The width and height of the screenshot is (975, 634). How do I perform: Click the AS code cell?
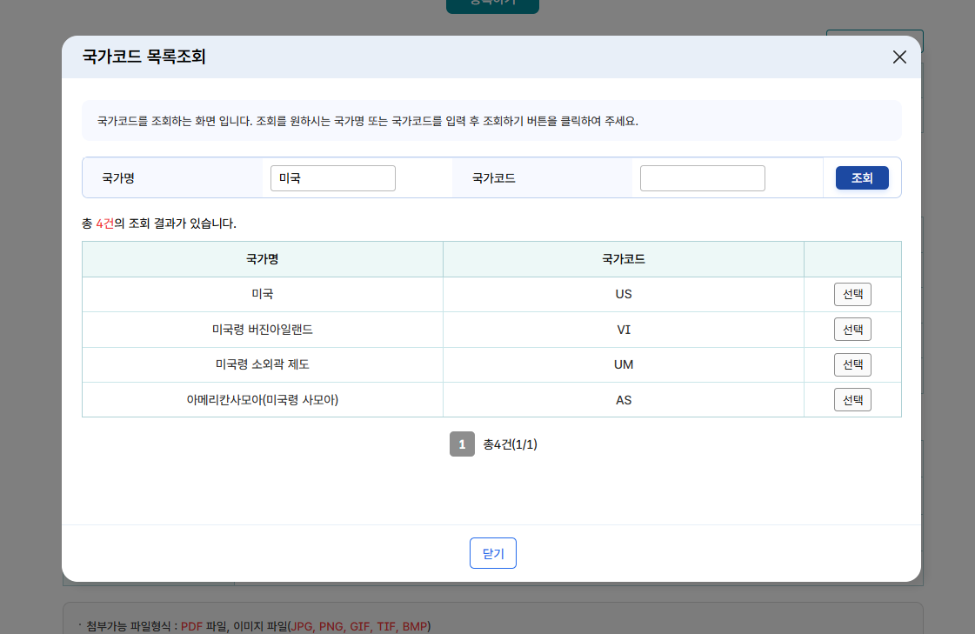coord(623,399)
